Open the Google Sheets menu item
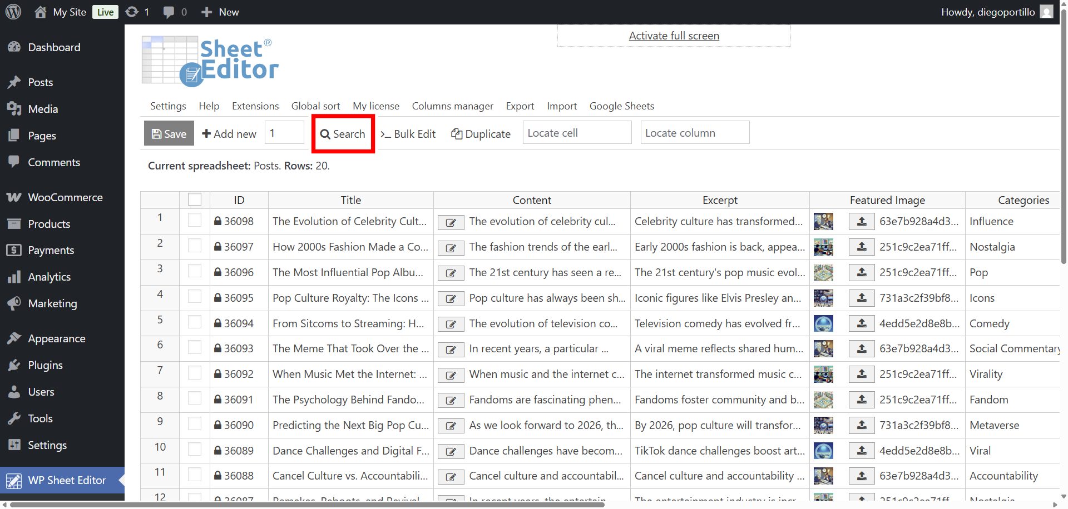 [621, 106]
